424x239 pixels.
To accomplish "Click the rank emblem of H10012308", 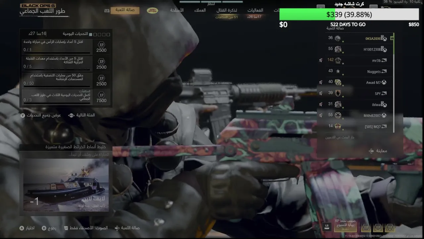I will click(338, 49).
